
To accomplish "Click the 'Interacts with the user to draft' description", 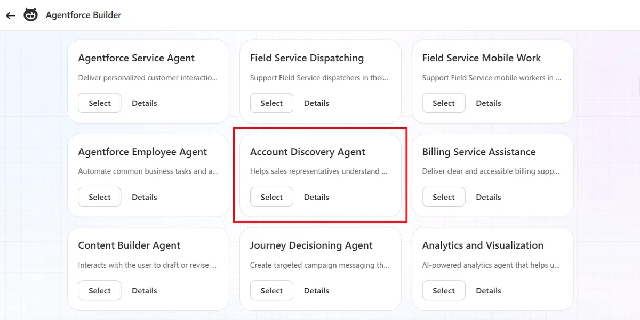I will click(147, 265).
